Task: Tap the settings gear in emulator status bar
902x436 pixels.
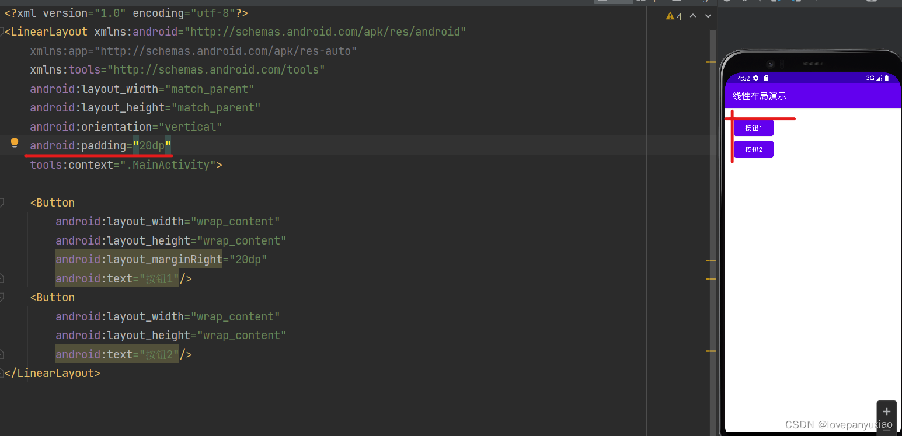Action: click(755, 78)
